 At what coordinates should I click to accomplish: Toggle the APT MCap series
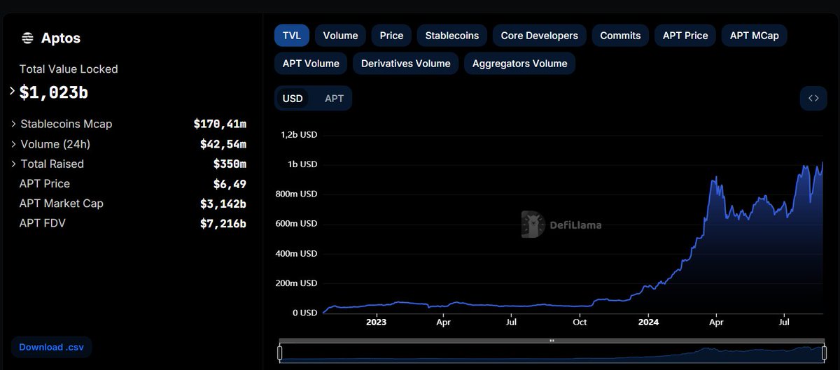[755, 35]
